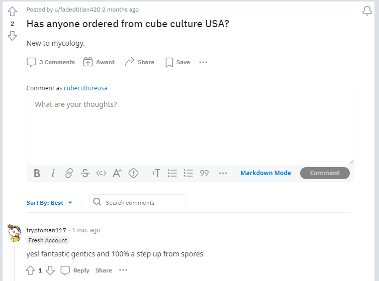Upvote the post about cube culture USA
The image size is (379, 281).
click(12, 12)
